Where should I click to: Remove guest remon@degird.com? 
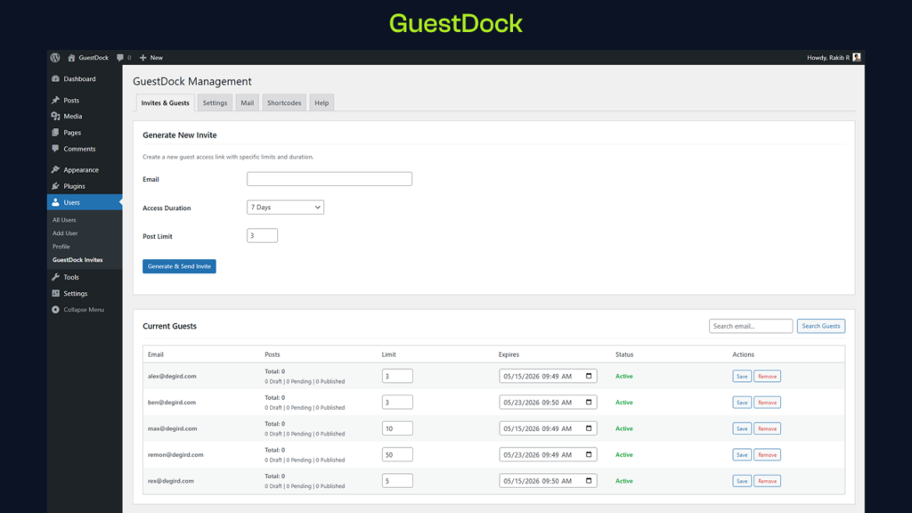767,455
